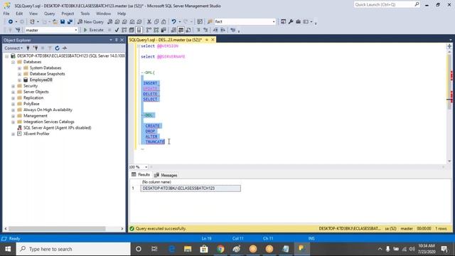Click the Decrease Indent icon
The image size is (455, 256).
(x=215, y=30)
